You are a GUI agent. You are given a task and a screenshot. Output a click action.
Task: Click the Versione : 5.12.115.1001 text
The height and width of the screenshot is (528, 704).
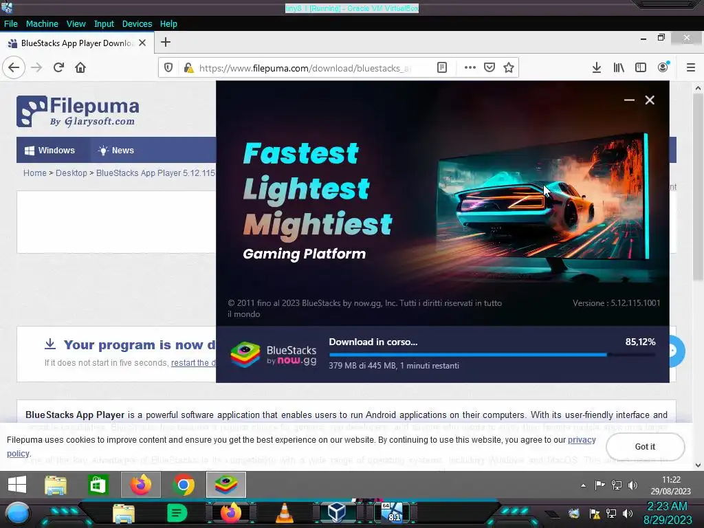(617, 303)
